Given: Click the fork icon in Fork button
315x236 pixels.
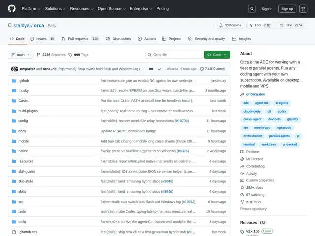Looking at the screenshot, I should coord(251,25).
